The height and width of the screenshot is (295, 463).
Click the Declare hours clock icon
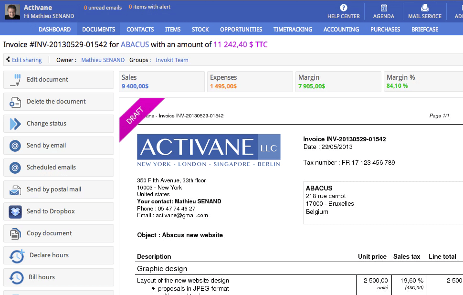click(x=17, y=256)
